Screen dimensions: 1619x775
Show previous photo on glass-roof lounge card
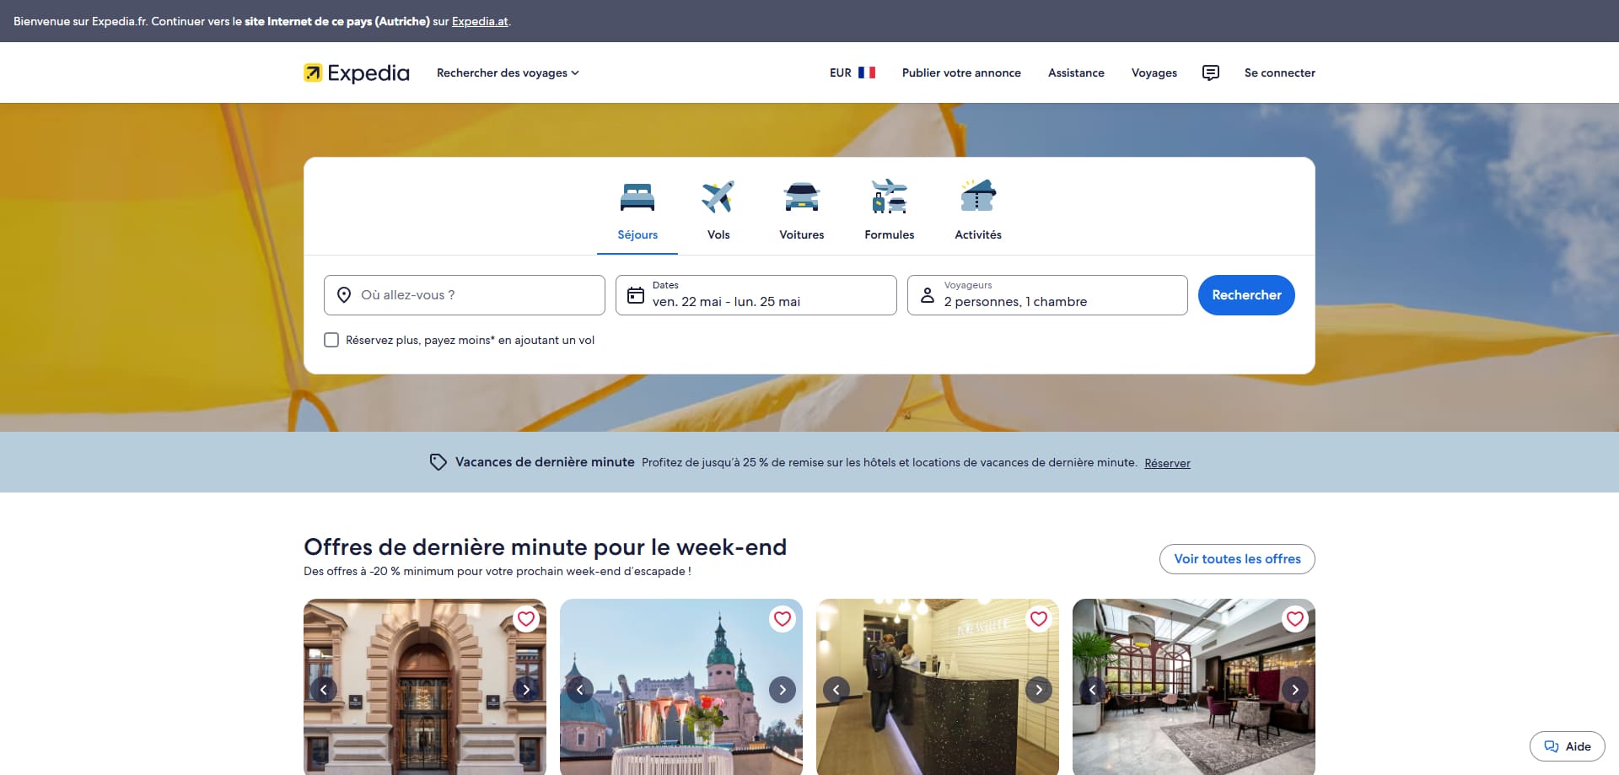pos(1093,690)
